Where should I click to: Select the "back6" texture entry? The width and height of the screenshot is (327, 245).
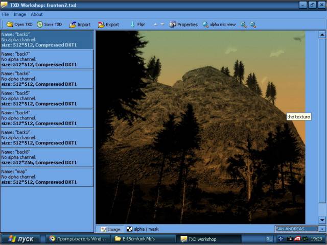[46, 79]
